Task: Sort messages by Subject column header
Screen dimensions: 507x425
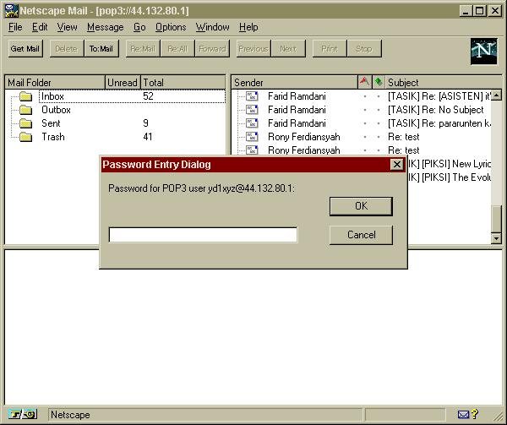Action: [x=444, y=83]
